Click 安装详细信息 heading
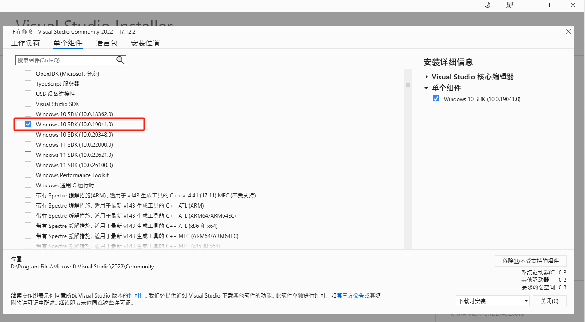This screenshot has width=585, height=322. click(448, 62)
